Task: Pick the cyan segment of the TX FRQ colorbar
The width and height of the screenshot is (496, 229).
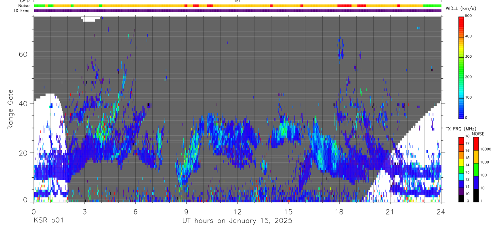Action: [461, 176]
